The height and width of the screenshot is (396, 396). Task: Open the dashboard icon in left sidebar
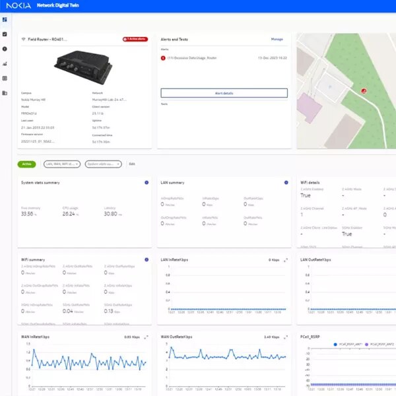tap(5, 19)
